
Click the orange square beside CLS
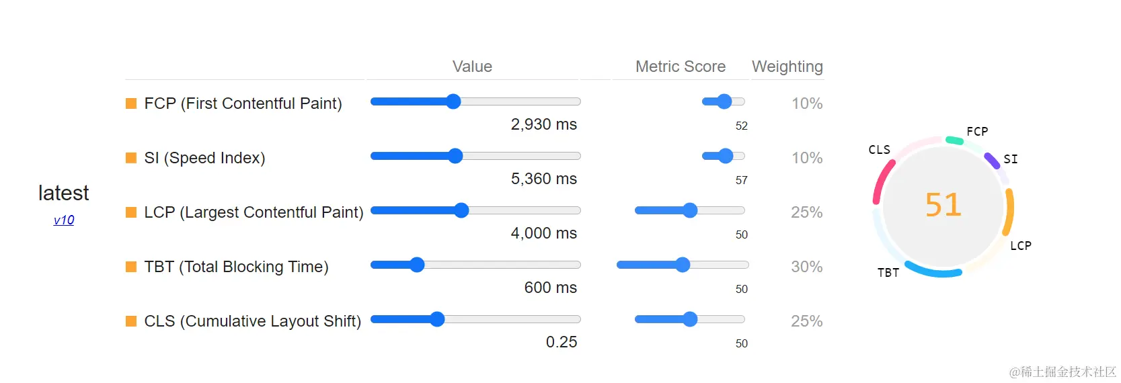(131, 321)
